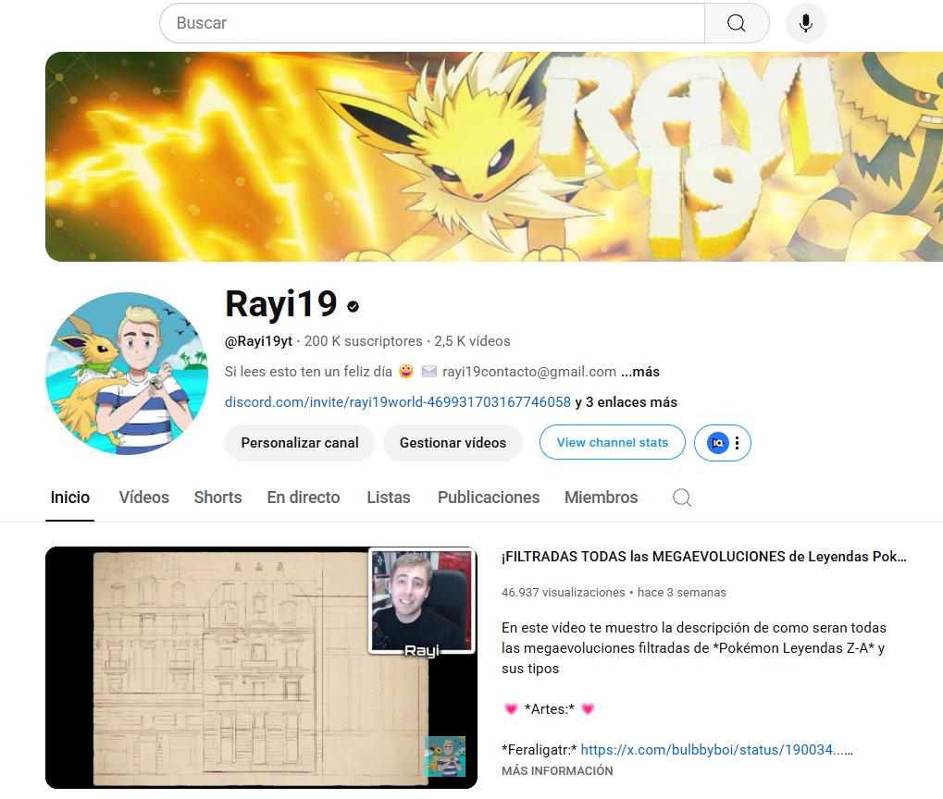Open the discord.com invite link
This screenshot has height=799, width=943.
398,402
